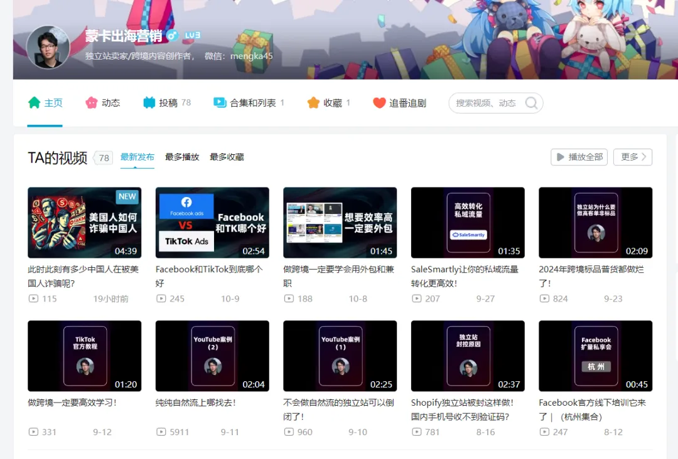
Task: Open the YouTube案例(2) video thumbnail
Action: pyautogui.click(x=212, y=356)
